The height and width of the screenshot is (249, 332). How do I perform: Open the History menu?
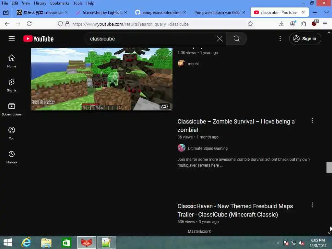click(x=40, y=3)
